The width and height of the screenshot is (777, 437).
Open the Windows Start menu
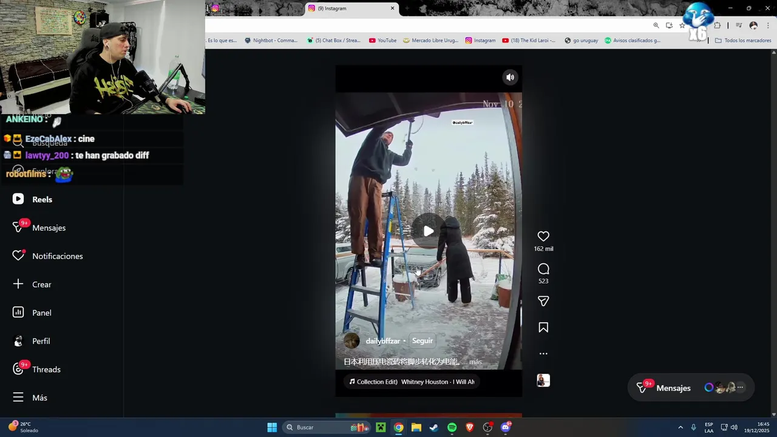click(x=272, y=427)
